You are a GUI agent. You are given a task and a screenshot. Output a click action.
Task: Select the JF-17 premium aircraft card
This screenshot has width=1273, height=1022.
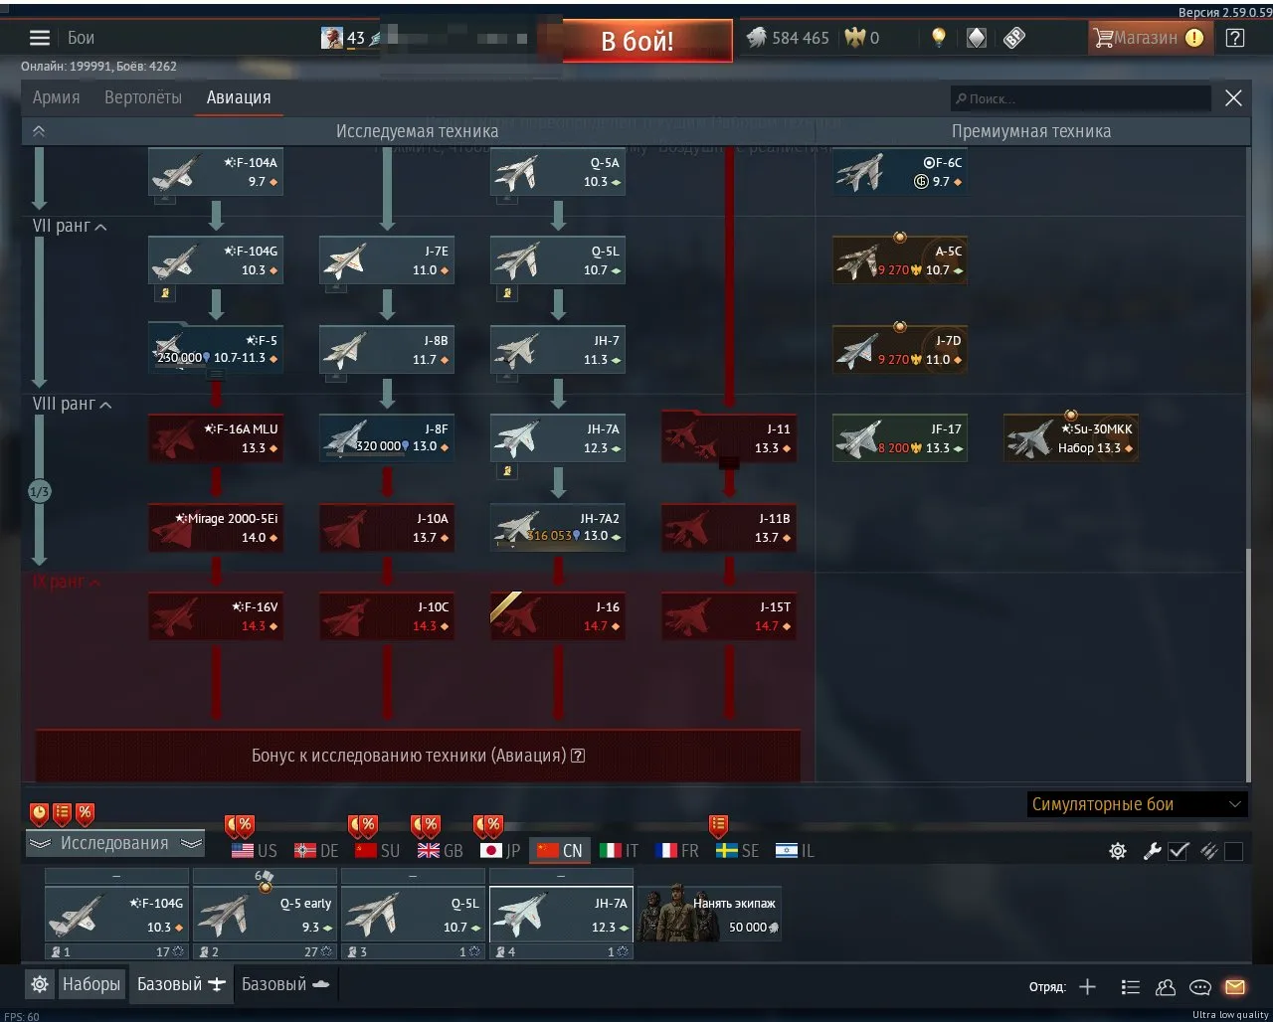tap(900, 438)
